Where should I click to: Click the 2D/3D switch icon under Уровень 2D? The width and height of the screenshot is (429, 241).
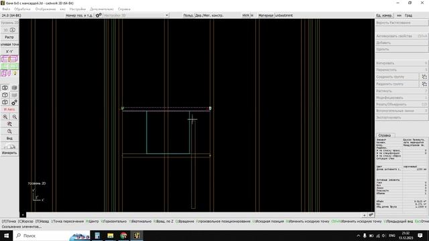coord(9,29)
